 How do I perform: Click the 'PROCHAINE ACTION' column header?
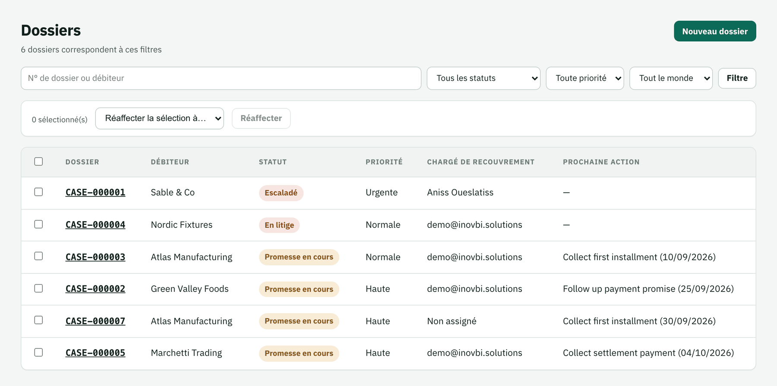[601, 162]
